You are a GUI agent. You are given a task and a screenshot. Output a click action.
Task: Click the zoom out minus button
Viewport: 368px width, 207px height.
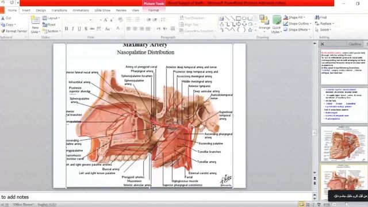334,205
